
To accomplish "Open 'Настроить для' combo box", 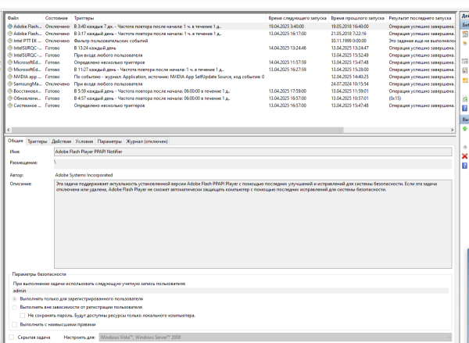I will [275, 338].
